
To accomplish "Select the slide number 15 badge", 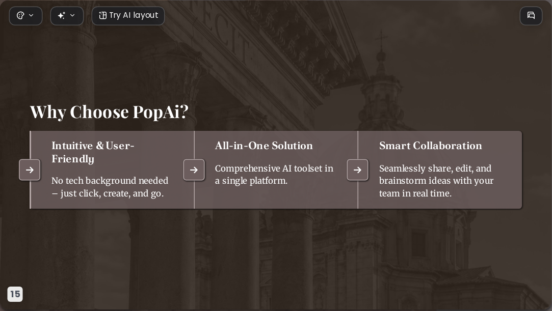I will [15, 294].
